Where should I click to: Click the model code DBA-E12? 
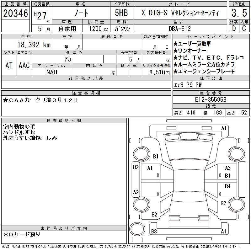pos(179,28)
